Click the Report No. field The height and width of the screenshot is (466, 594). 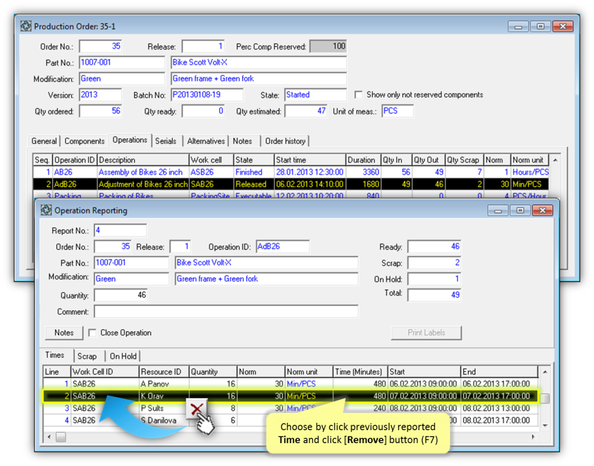(x=120, y=230)
